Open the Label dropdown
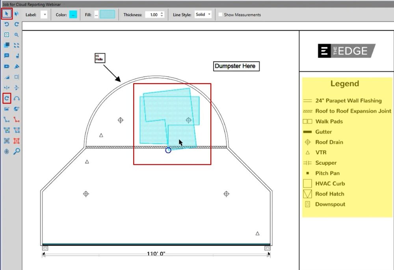The image size is (394, 270). click(44, 15)
